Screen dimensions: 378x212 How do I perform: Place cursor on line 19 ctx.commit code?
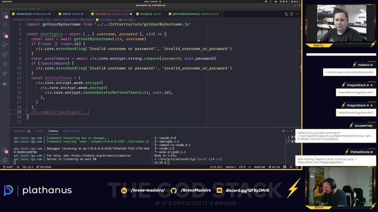[60, 112]
